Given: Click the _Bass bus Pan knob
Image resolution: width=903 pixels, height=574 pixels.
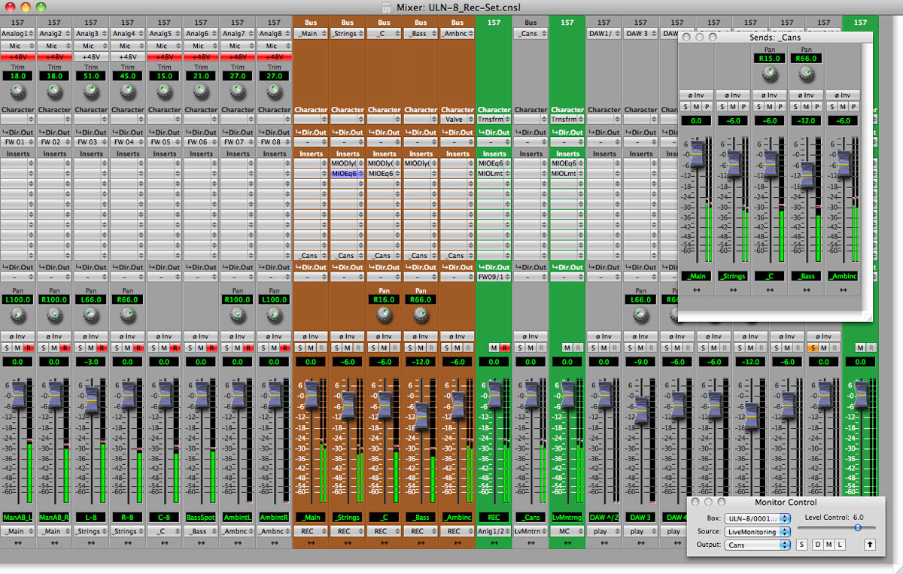Looking at the screenshot, I should coord(421,314).
